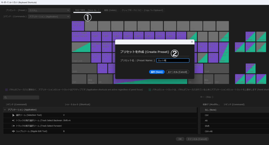Viewport: 269px width, 145px height.
Task: Click the Save button in Create Preset dialog
Action: click(x=157, y=72)
